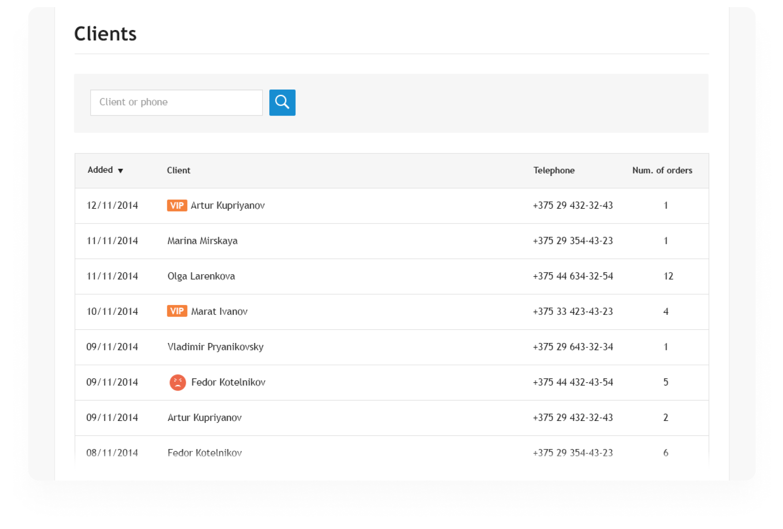Image resolution: width=783 pixels, height=529 pixels.
Task: Click the Telephone column header
Action: click(x=554, y=170)
